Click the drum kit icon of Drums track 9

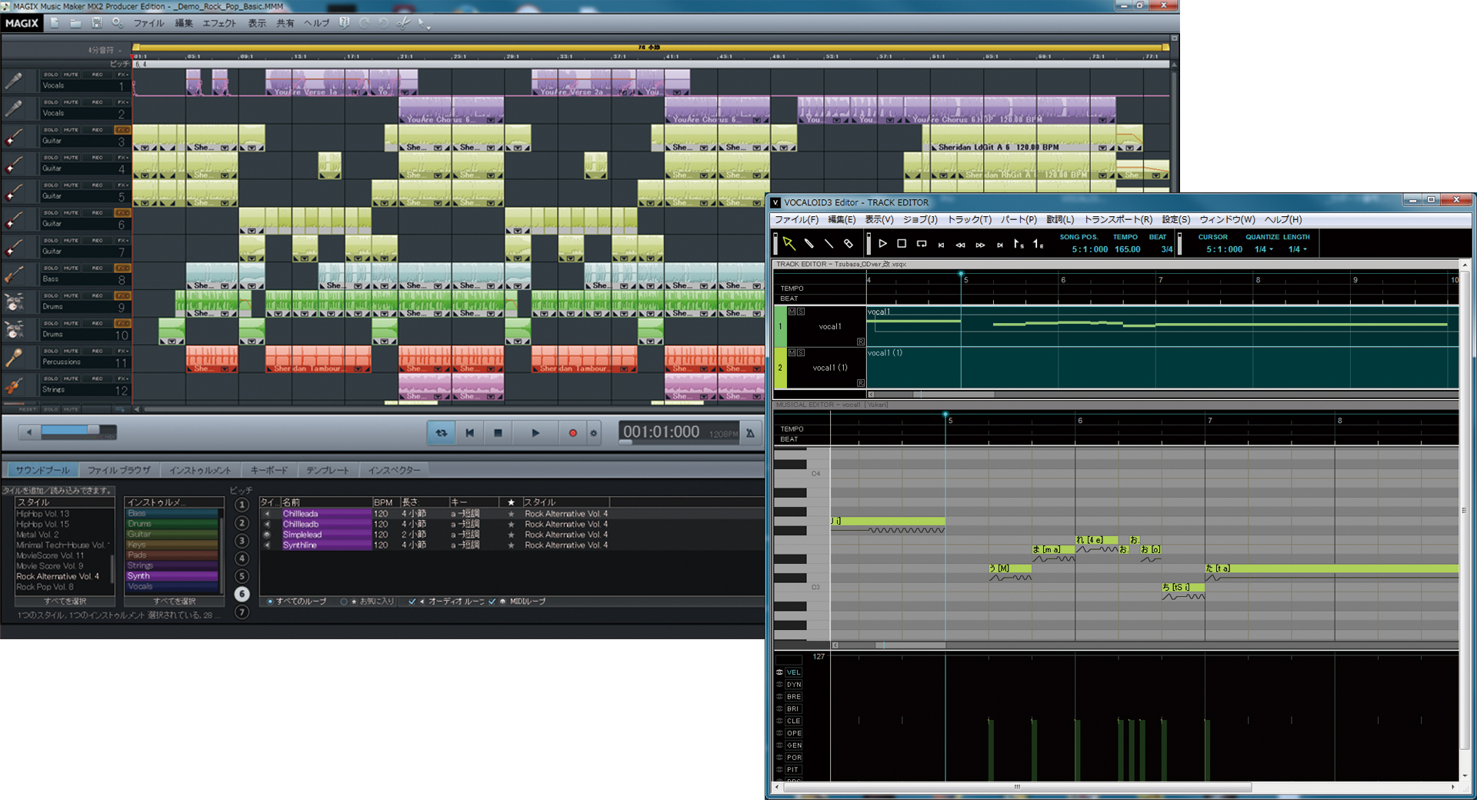click(14, 302)
